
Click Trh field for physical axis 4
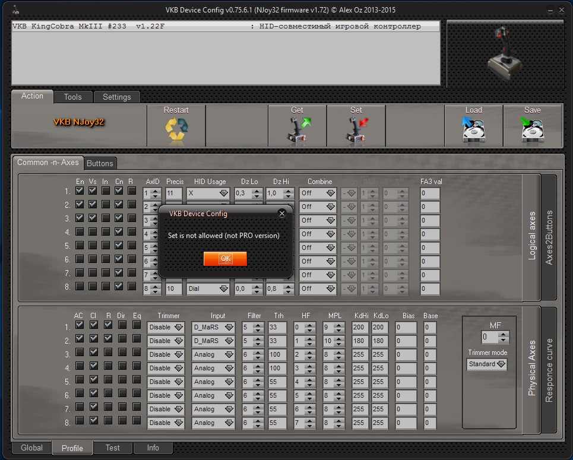pyautogui.click(x=277, y=368)
